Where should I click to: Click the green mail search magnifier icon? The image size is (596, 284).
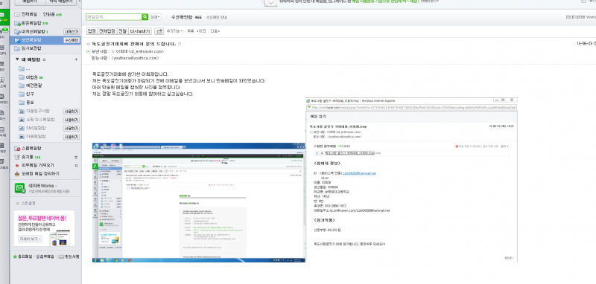click(145, 17)
